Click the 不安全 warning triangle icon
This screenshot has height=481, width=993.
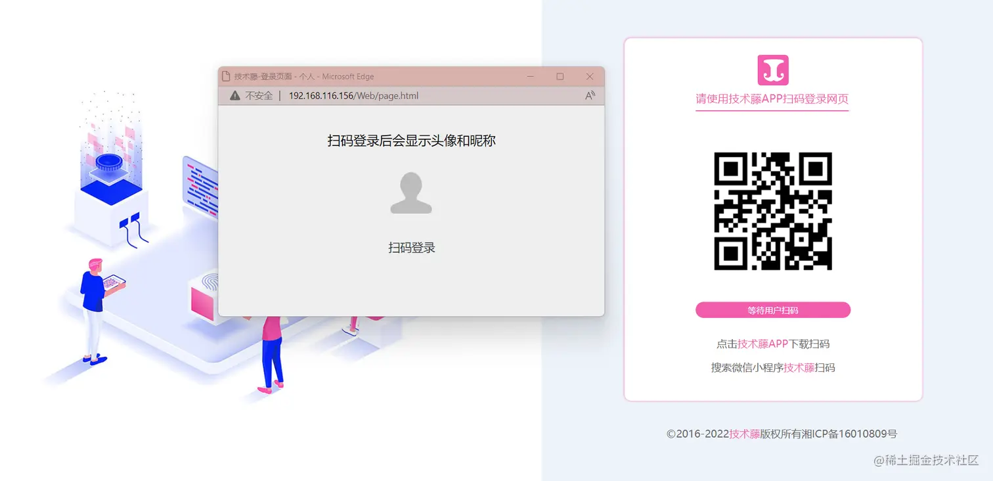click(x=235, y=96)
